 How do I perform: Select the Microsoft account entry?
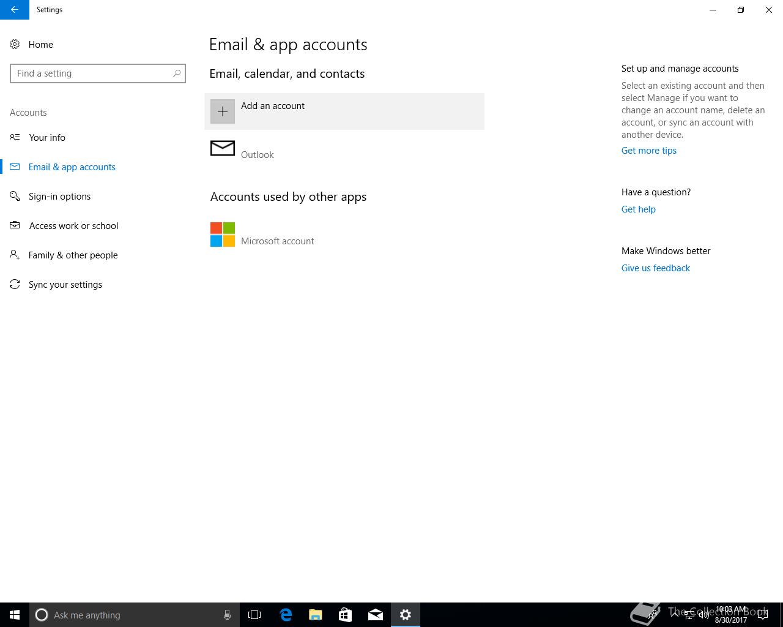pyautogui.click(x=344, y=235)
